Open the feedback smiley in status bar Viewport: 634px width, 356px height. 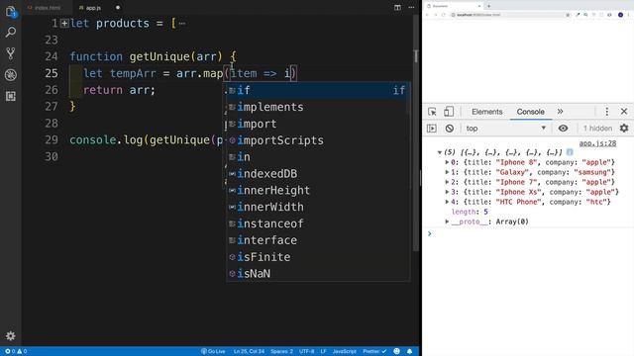(396, 351)
